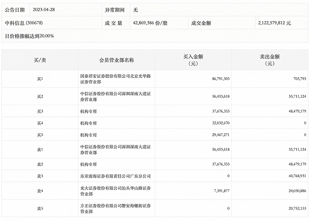The width and height of the screenshot is (310, 220).
Task: Click the 日价格涨幅达到20.00% reason text
Action: [29, 36]
